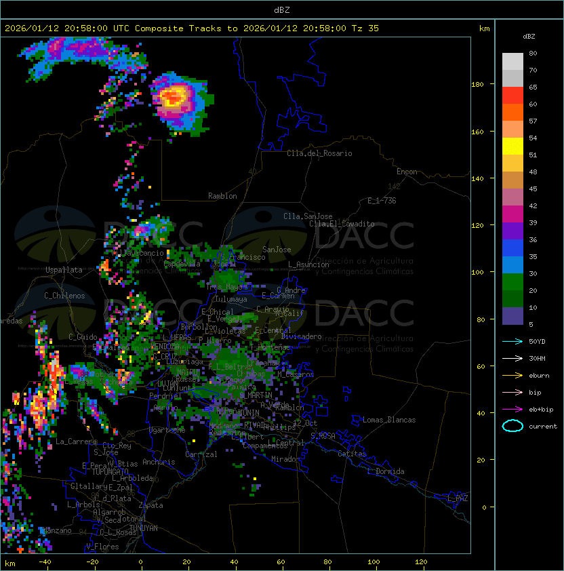Pick the magenta 39-42 dBZ swatch
This screenshot has height=571, width=564.
click(512, 214)
